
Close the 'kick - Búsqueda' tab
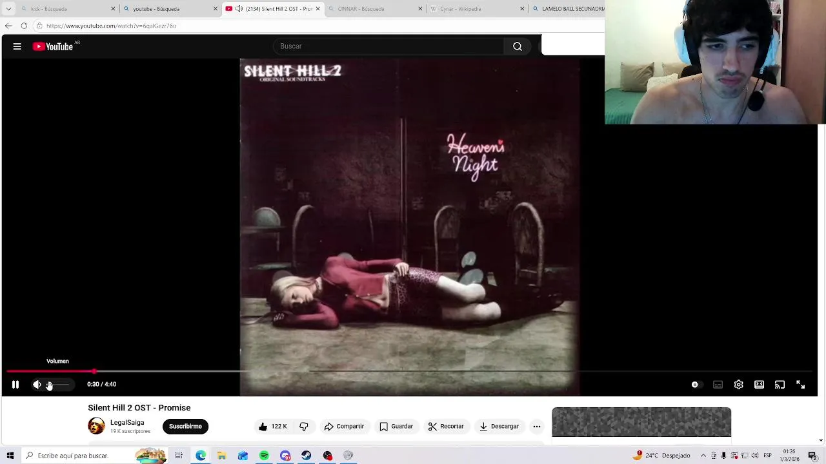pyautogui.click(x=114, y=9)
